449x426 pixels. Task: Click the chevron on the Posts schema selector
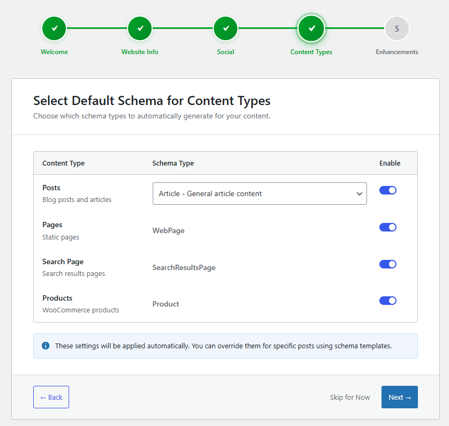click(x=360, y=193)
